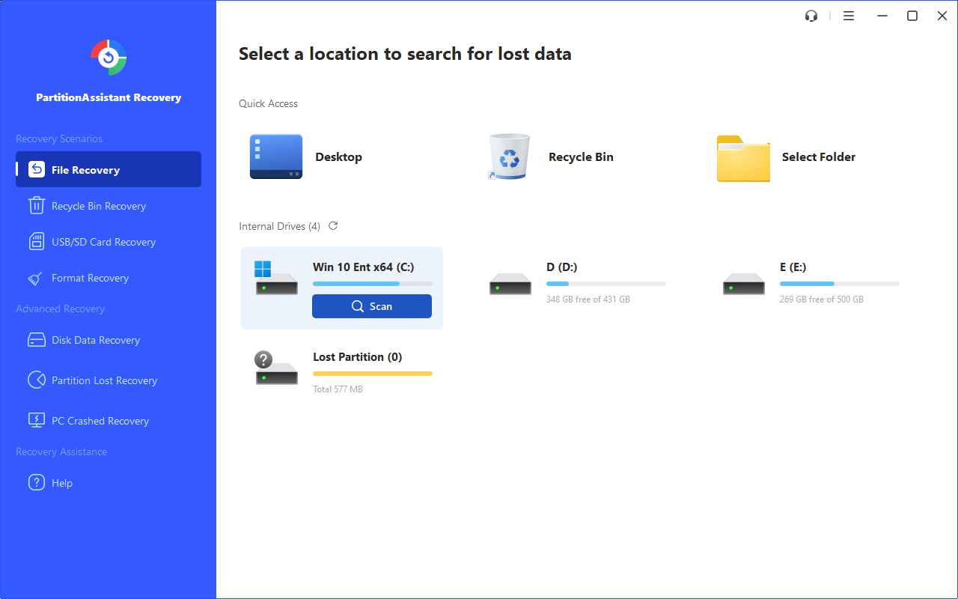Click the Select Folder yellow folder icon
The image size is (958, 599).
point(743,158)
